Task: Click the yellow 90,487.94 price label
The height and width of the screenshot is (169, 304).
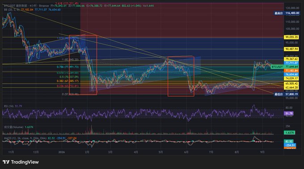Action: click(291, 49)
